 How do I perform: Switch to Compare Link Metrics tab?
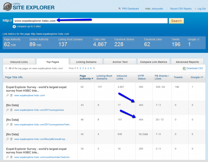pos(154,62)
